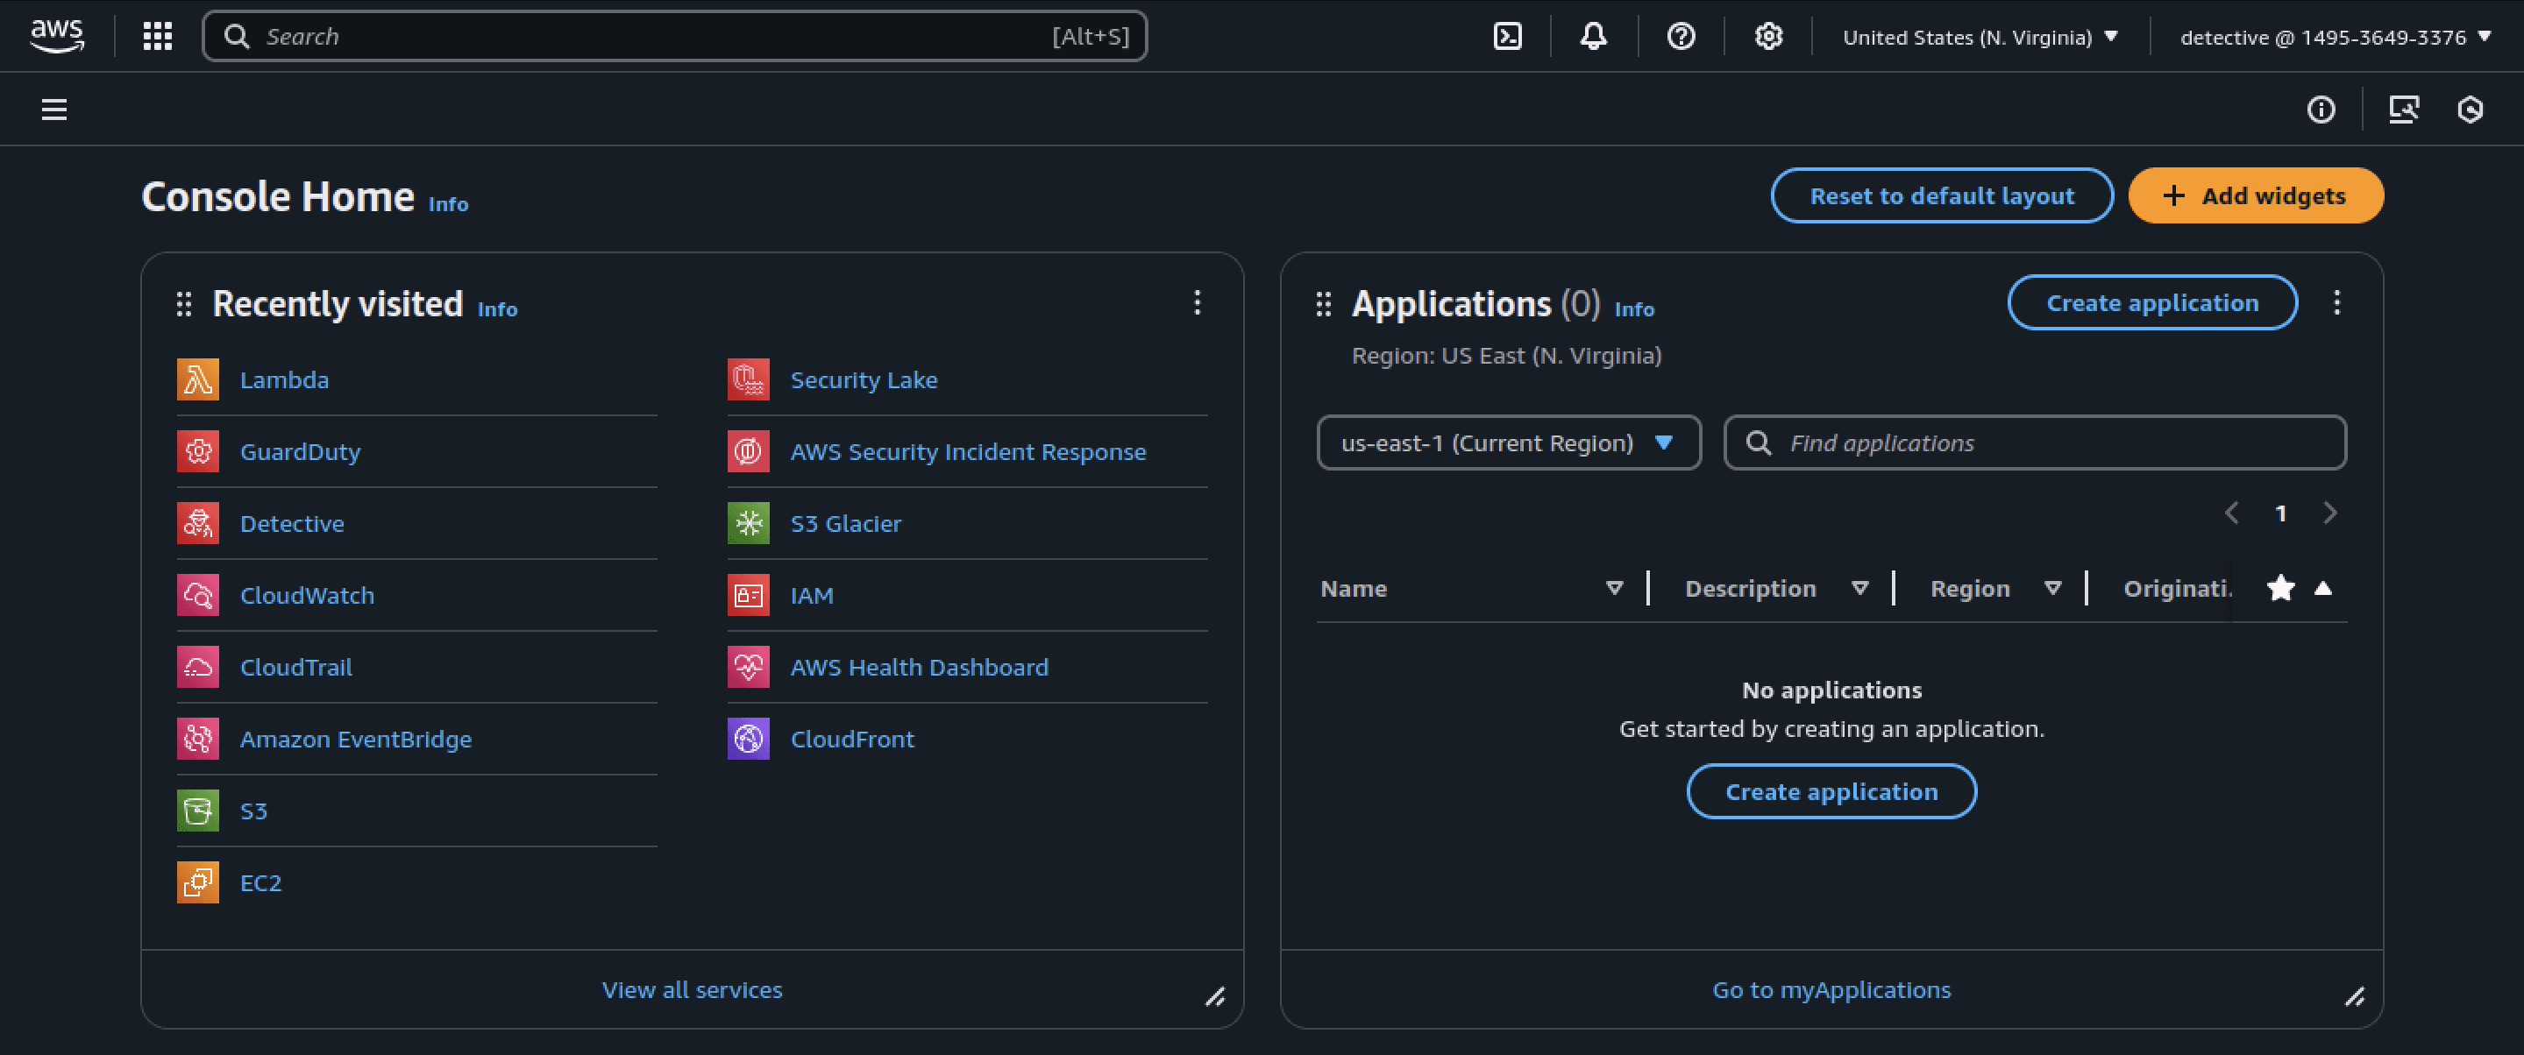Click the CloudWatch service icon
Viewport: 2524px width, 1055px height.
198,596
